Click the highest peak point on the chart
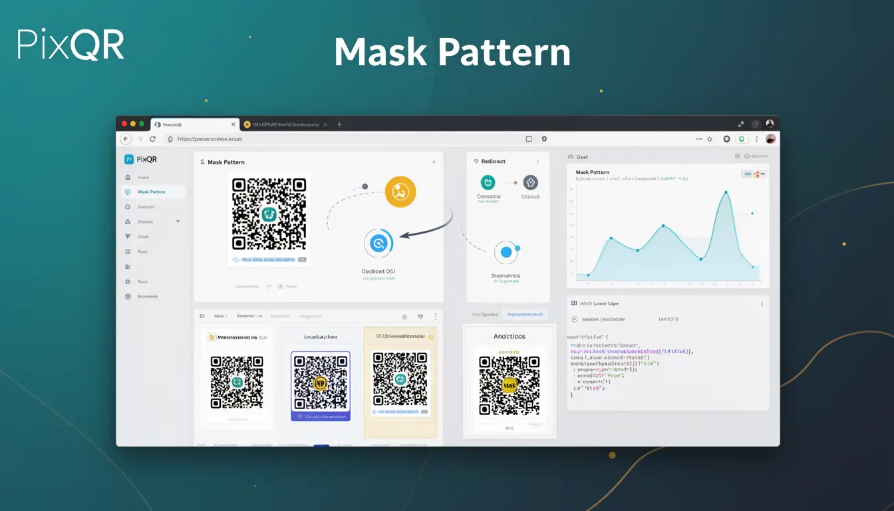The image size is (894, 511). point(726,193)
